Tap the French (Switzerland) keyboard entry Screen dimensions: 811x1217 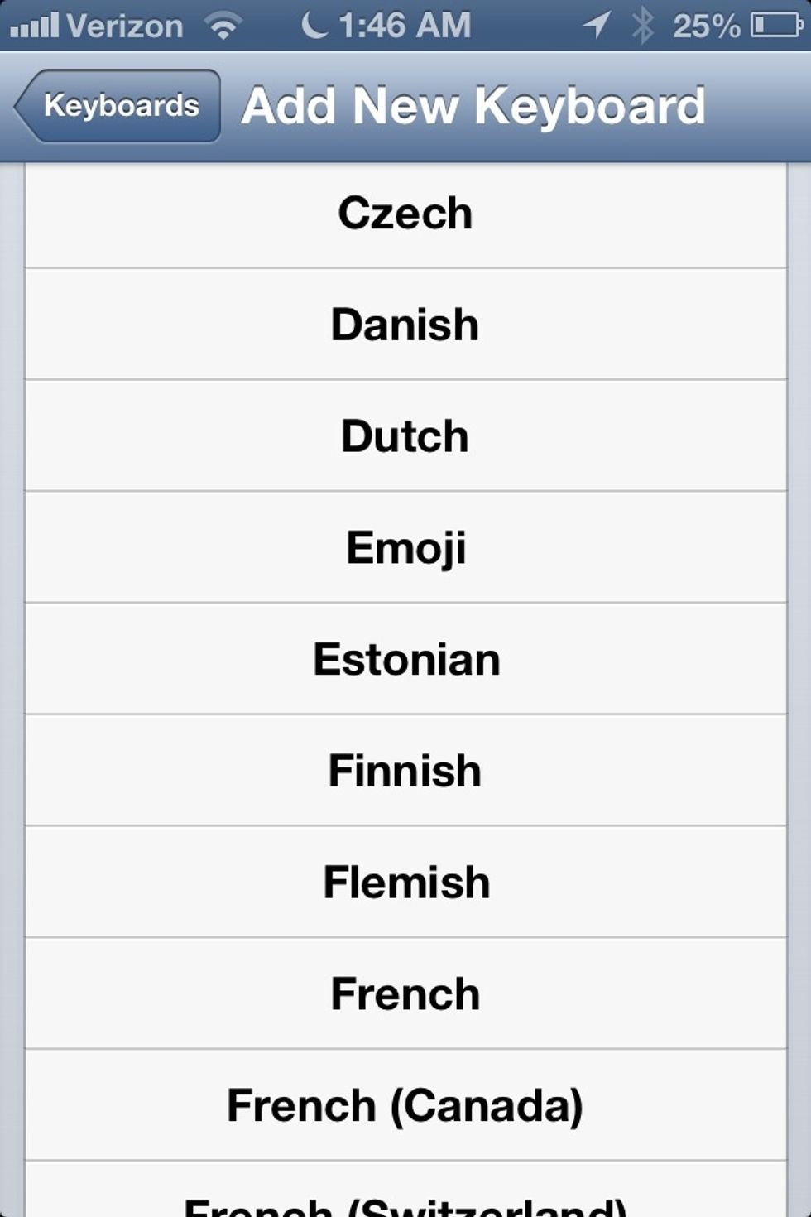[x=405, y=1190]
